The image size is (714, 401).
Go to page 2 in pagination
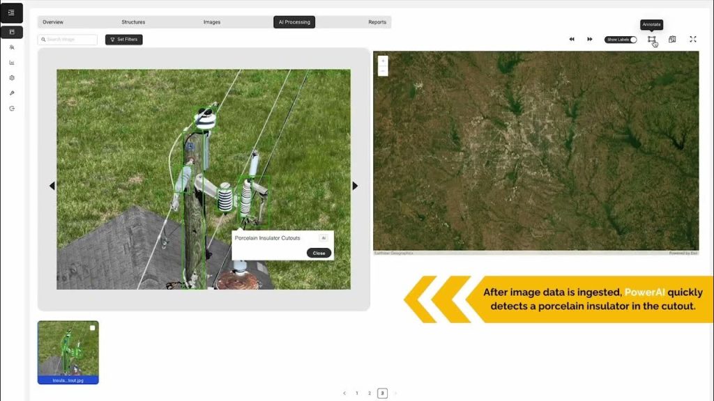point(370,393)
